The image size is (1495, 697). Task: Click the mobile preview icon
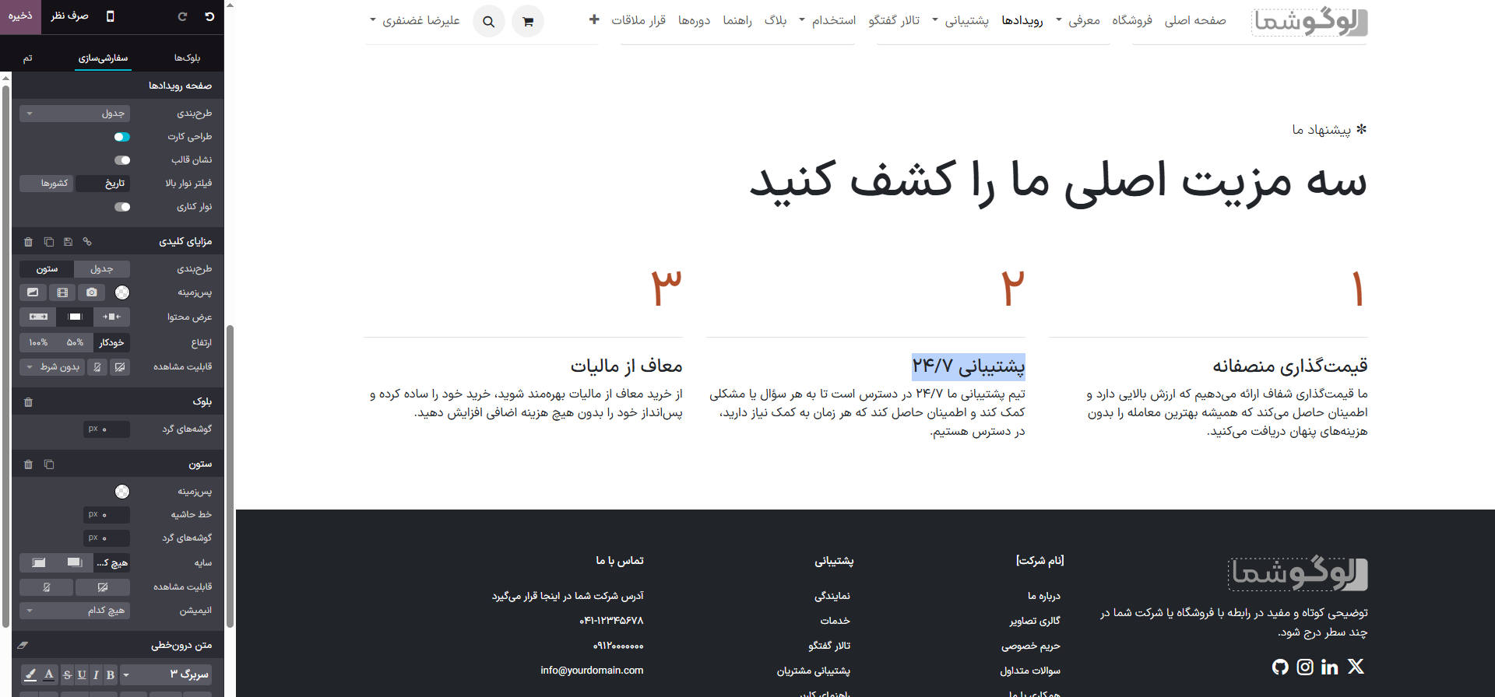110,16
